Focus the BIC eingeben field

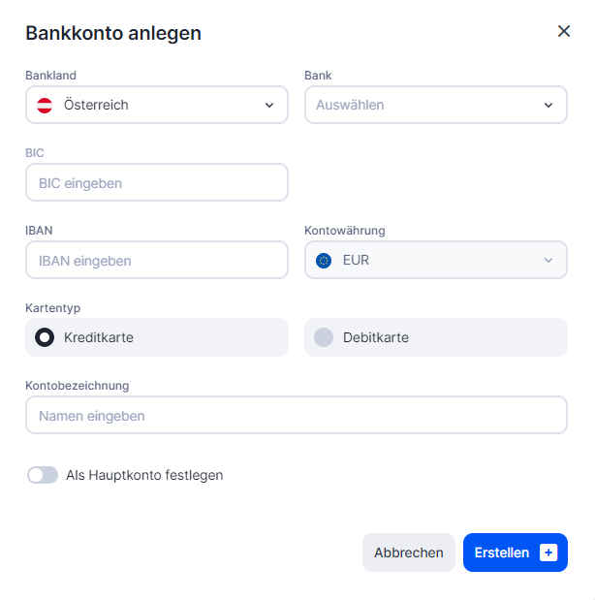[157, 182]
